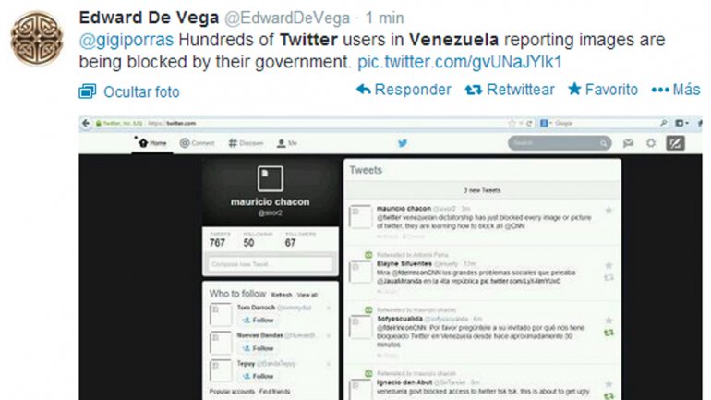Focus the Twitter search field

coord(559,143)
